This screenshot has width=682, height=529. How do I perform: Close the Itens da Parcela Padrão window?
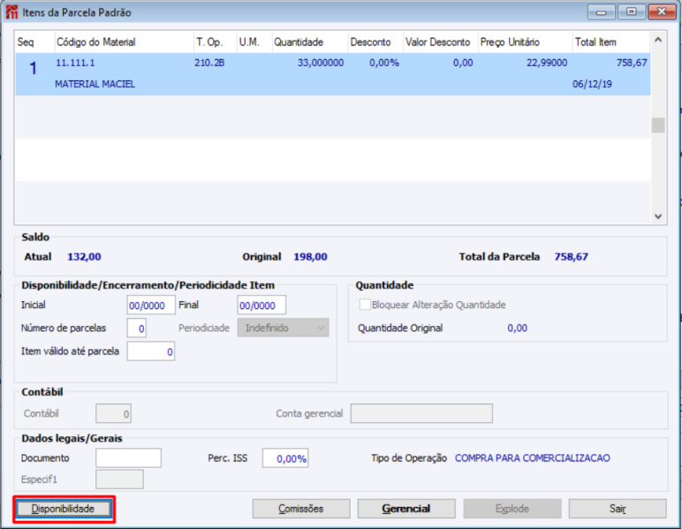point(662,12)
